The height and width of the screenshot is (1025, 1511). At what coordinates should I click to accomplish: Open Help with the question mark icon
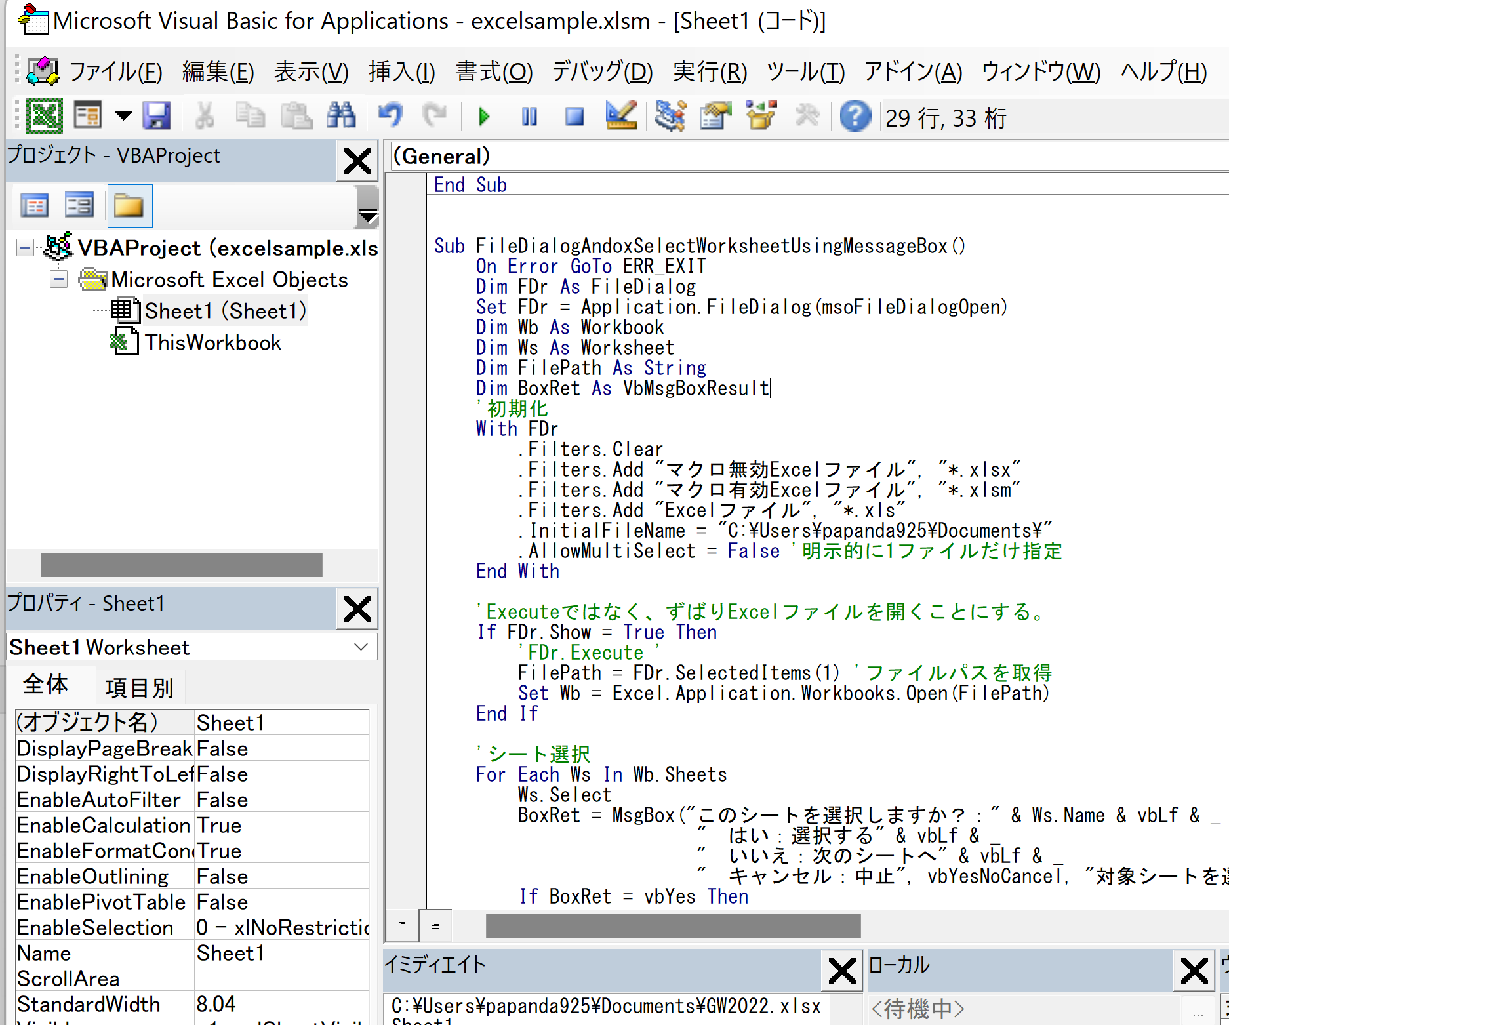point(855,117)
